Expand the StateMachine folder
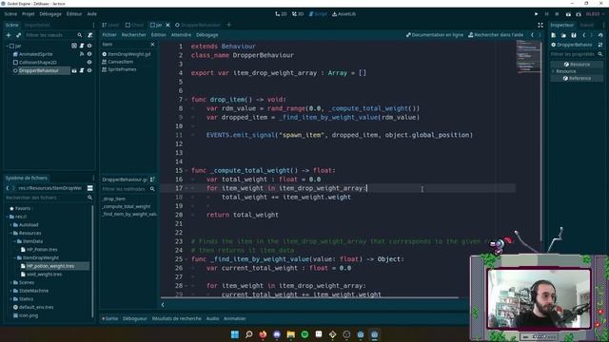This screenshot has height=342, width=609. pyautogui.click(x=10, y=291)
